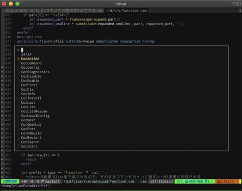Screen dimensions: 242x191
Task: Select CocDisable entry
Action: [31, 76]
